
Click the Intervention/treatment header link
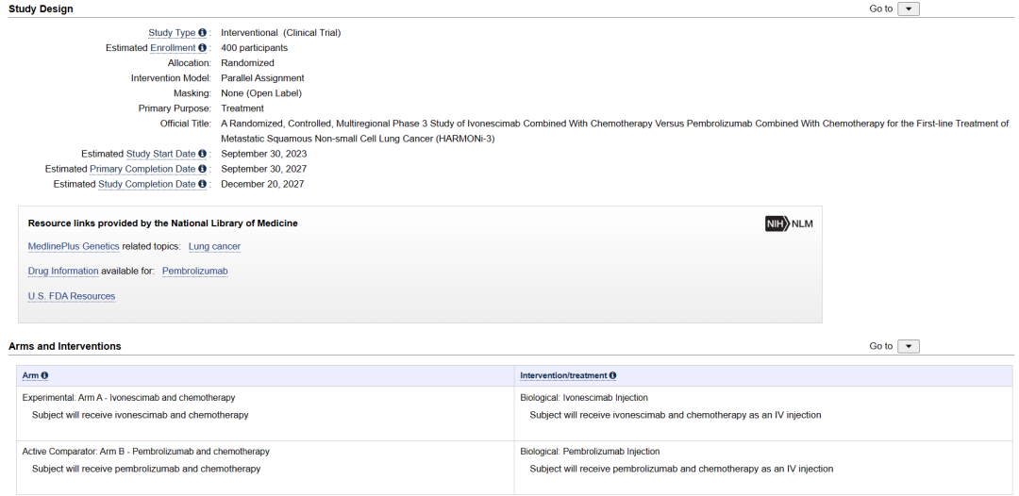pos(563,375)
